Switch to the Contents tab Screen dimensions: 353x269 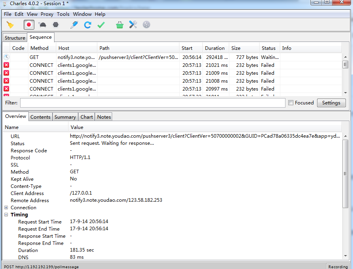41,117
